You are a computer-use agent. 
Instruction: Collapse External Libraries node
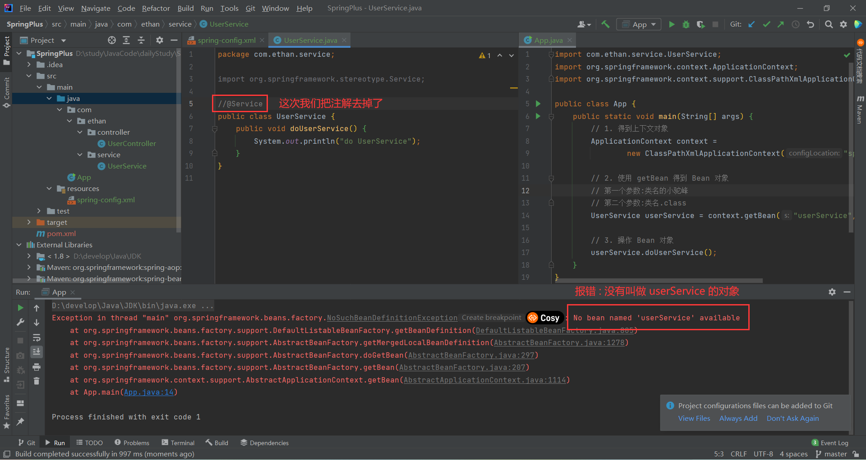(19, 245)
